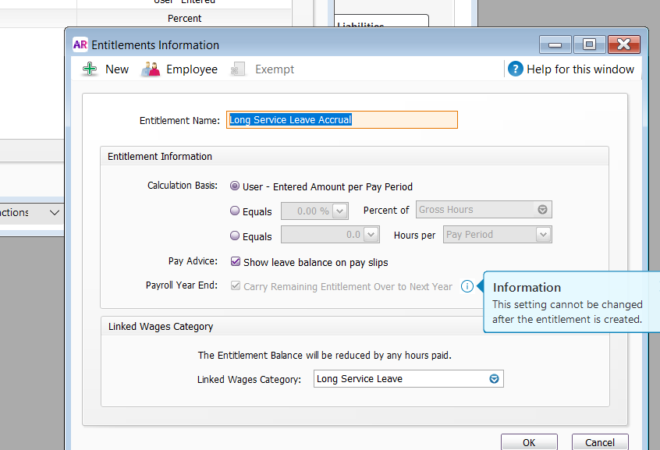660x450 pixels.
Task: Close the Entitlements Information window
Action: 623,44
